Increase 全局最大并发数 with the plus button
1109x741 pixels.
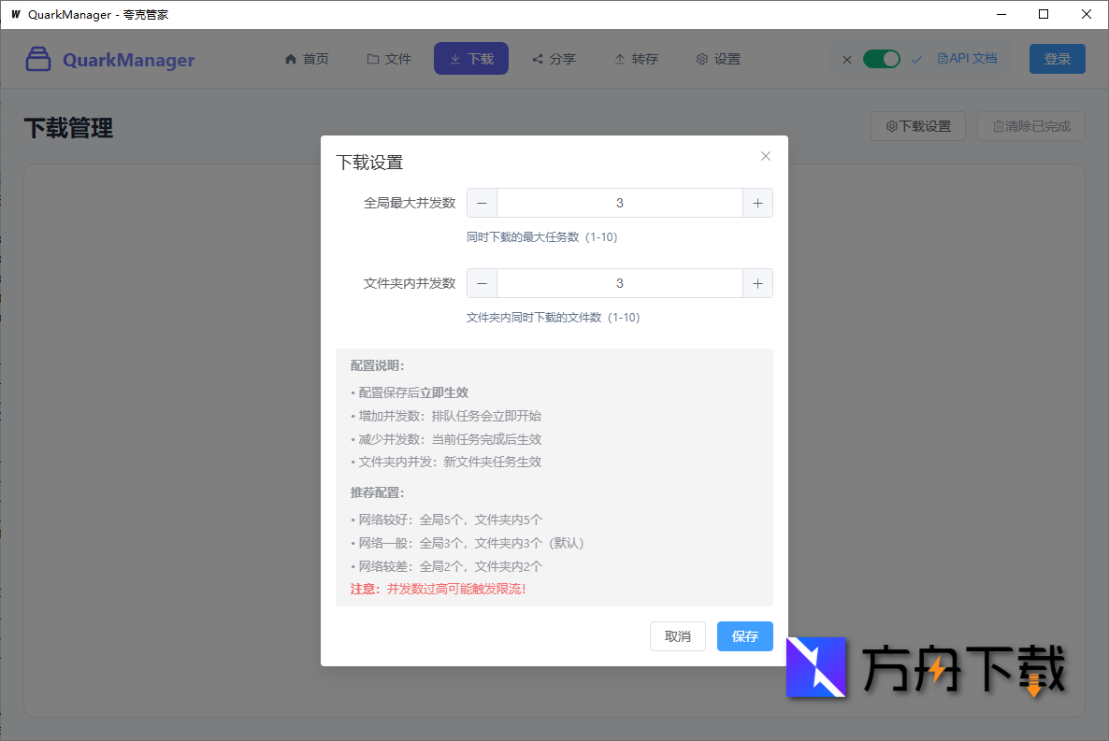757,203
